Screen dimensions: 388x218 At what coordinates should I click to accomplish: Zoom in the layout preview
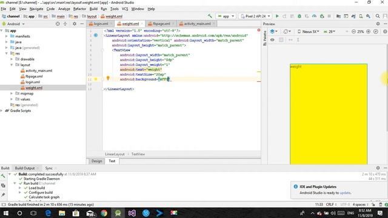[x=368, y=31]
